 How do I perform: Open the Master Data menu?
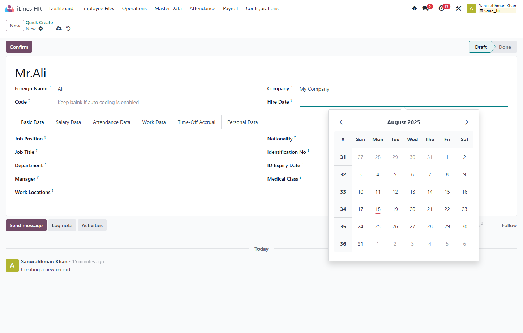(168, 8)
